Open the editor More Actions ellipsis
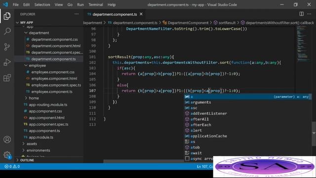 tap(309, 14)
